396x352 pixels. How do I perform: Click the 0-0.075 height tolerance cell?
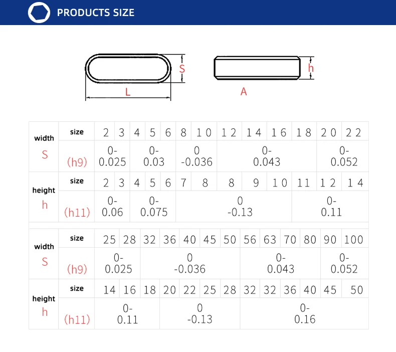(153, 207)
